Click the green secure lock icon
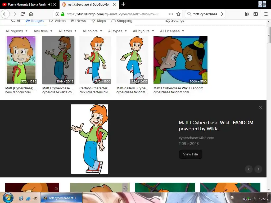The height and width of the screenshot is (203, 271). [63, 14]
